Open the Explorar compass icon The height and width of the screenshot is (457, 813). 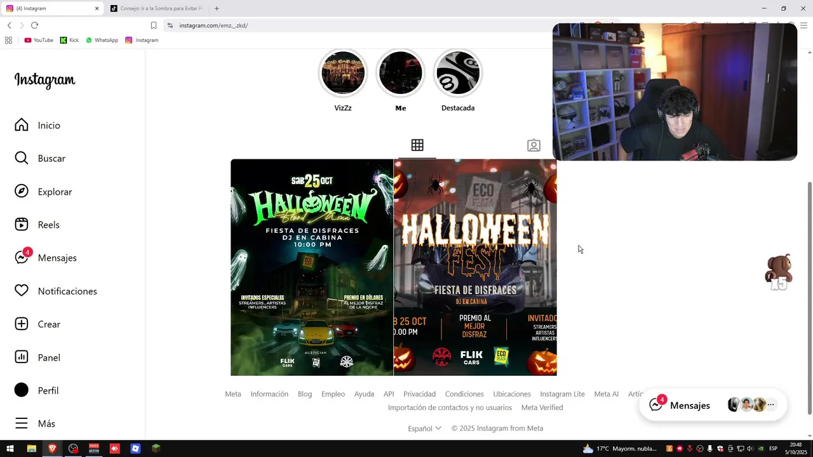click(x=22, y=192)
